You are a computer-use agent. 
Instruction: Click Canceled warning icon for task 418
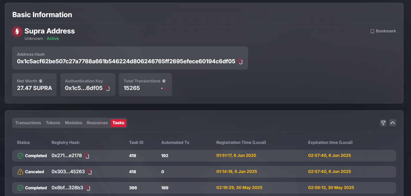tap(20, 172)
